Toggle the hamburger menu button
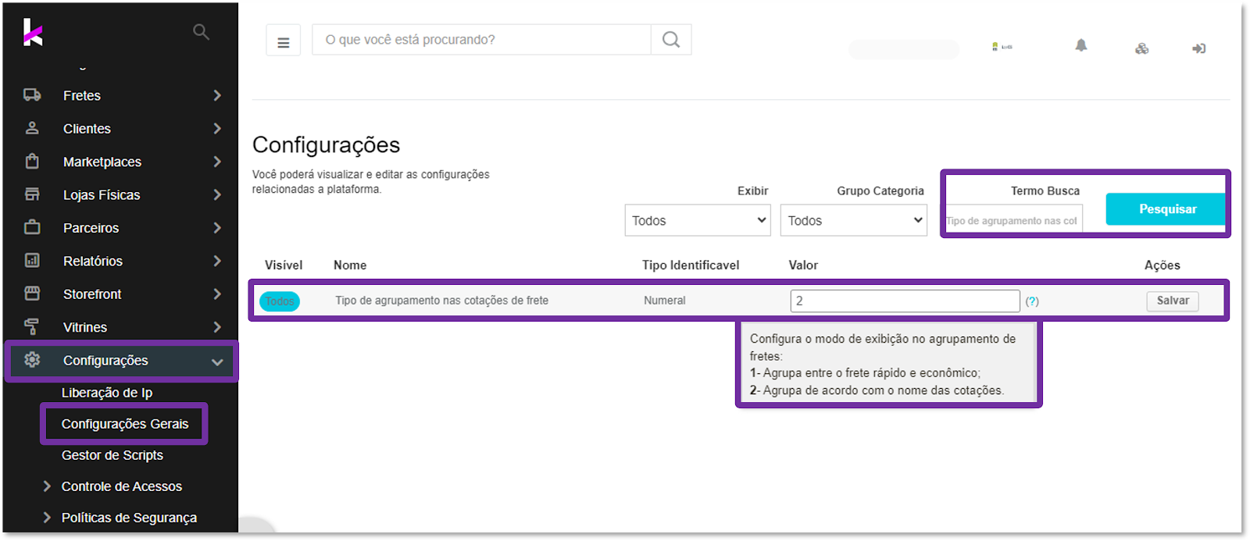This screenshot has width=1250, height=541. point(284,41)
